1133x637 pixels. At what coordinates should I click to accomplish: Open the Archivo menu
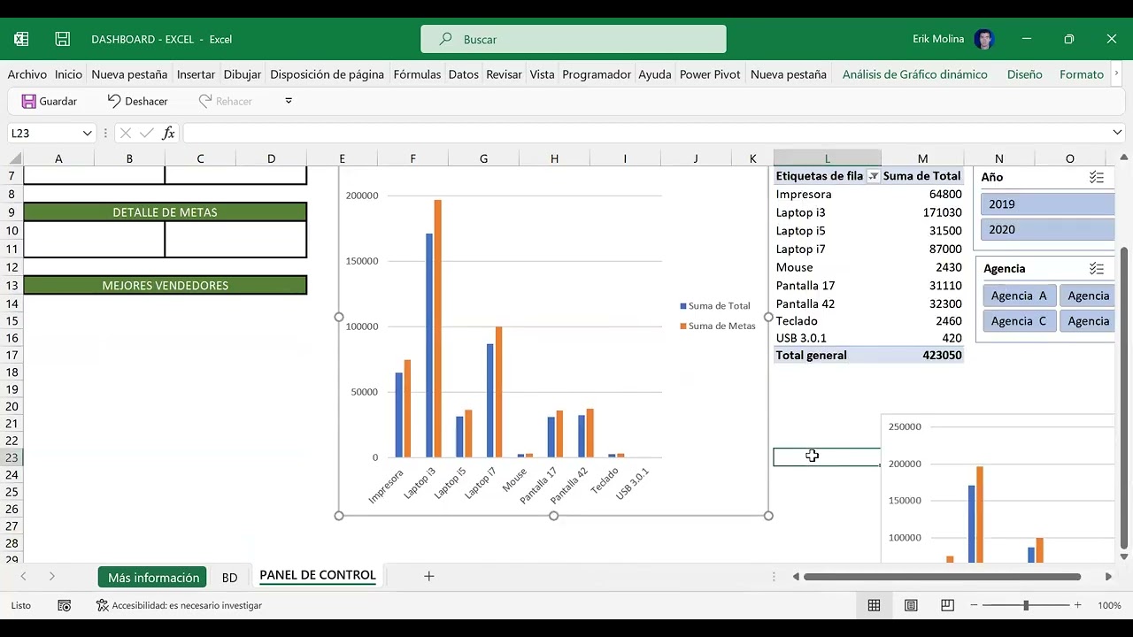pos(27,74)
